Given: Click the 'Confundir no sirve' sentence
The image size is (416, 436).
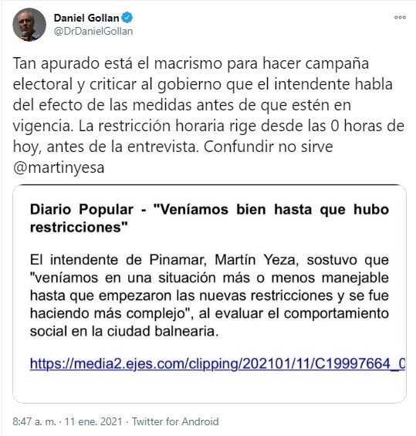Looking at the screenshot, I should (269, 147).
